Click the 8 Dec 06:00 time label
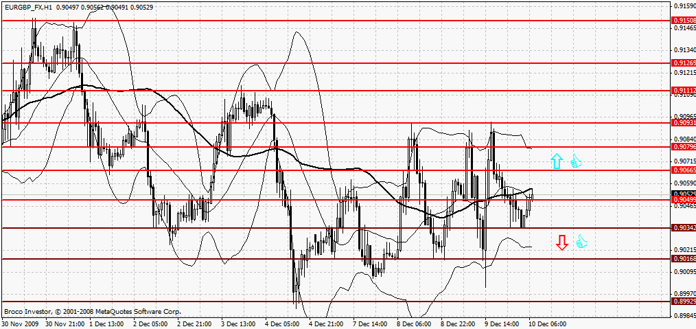 pos(415,324)
